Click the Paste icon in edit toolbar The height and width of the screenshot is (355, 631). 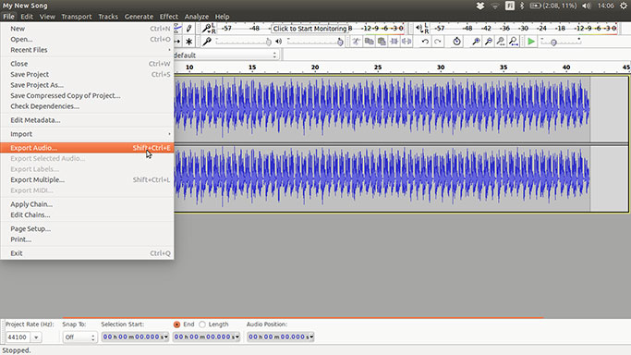[x=382, y=42]
